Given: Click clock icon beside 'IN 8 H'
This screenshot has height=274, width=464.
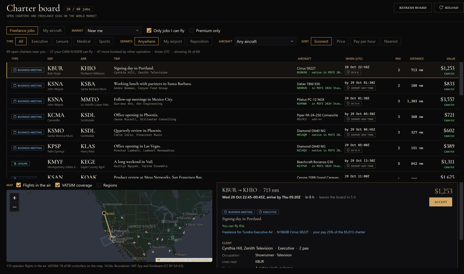Looking at the screenshot, I should click(348, 72).
